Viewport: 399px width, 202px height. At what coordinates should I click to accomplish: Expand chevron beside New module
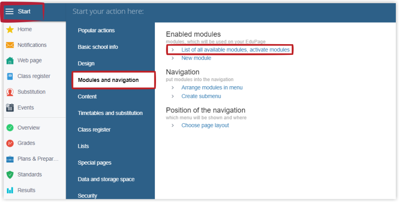[173, 58]
